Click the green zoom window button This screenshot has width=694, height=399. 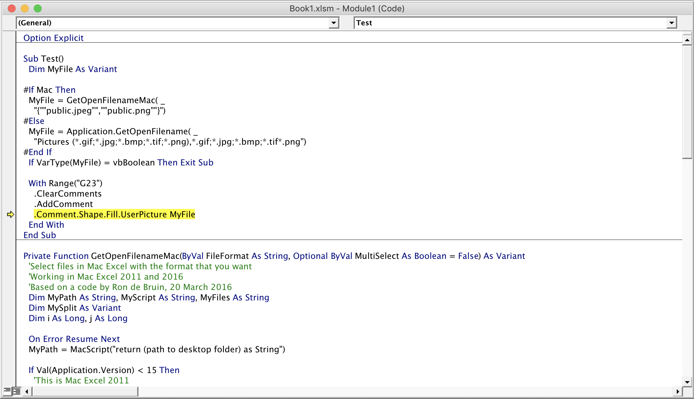38,8
